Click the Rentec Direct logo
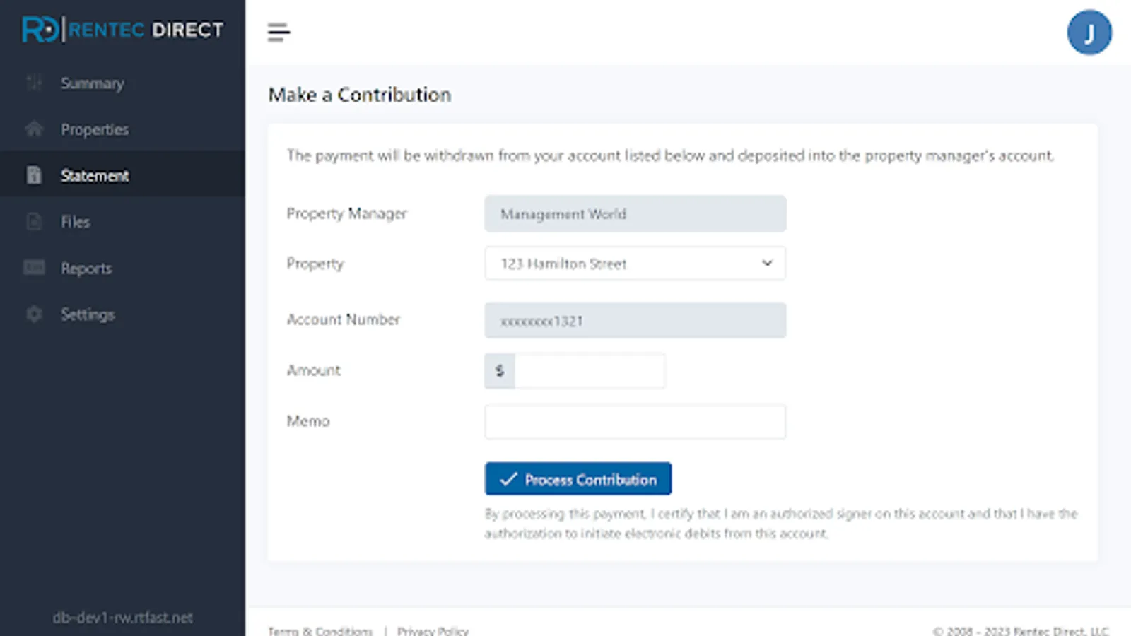The height and width of the screenshot is (636, 1131). 122,30
